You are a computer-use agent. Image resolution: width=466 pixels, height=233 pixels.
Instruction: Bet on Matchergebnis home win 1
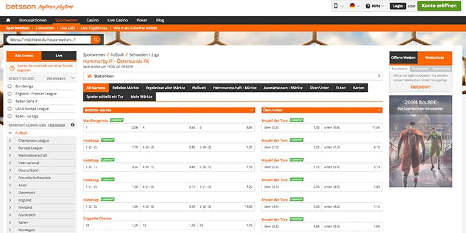[112, 128]
